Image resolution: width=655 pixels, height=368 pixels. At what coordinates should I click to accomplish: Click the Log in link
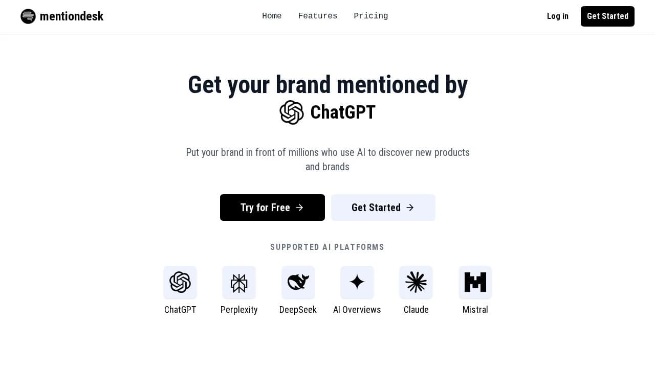coord(557,16)
